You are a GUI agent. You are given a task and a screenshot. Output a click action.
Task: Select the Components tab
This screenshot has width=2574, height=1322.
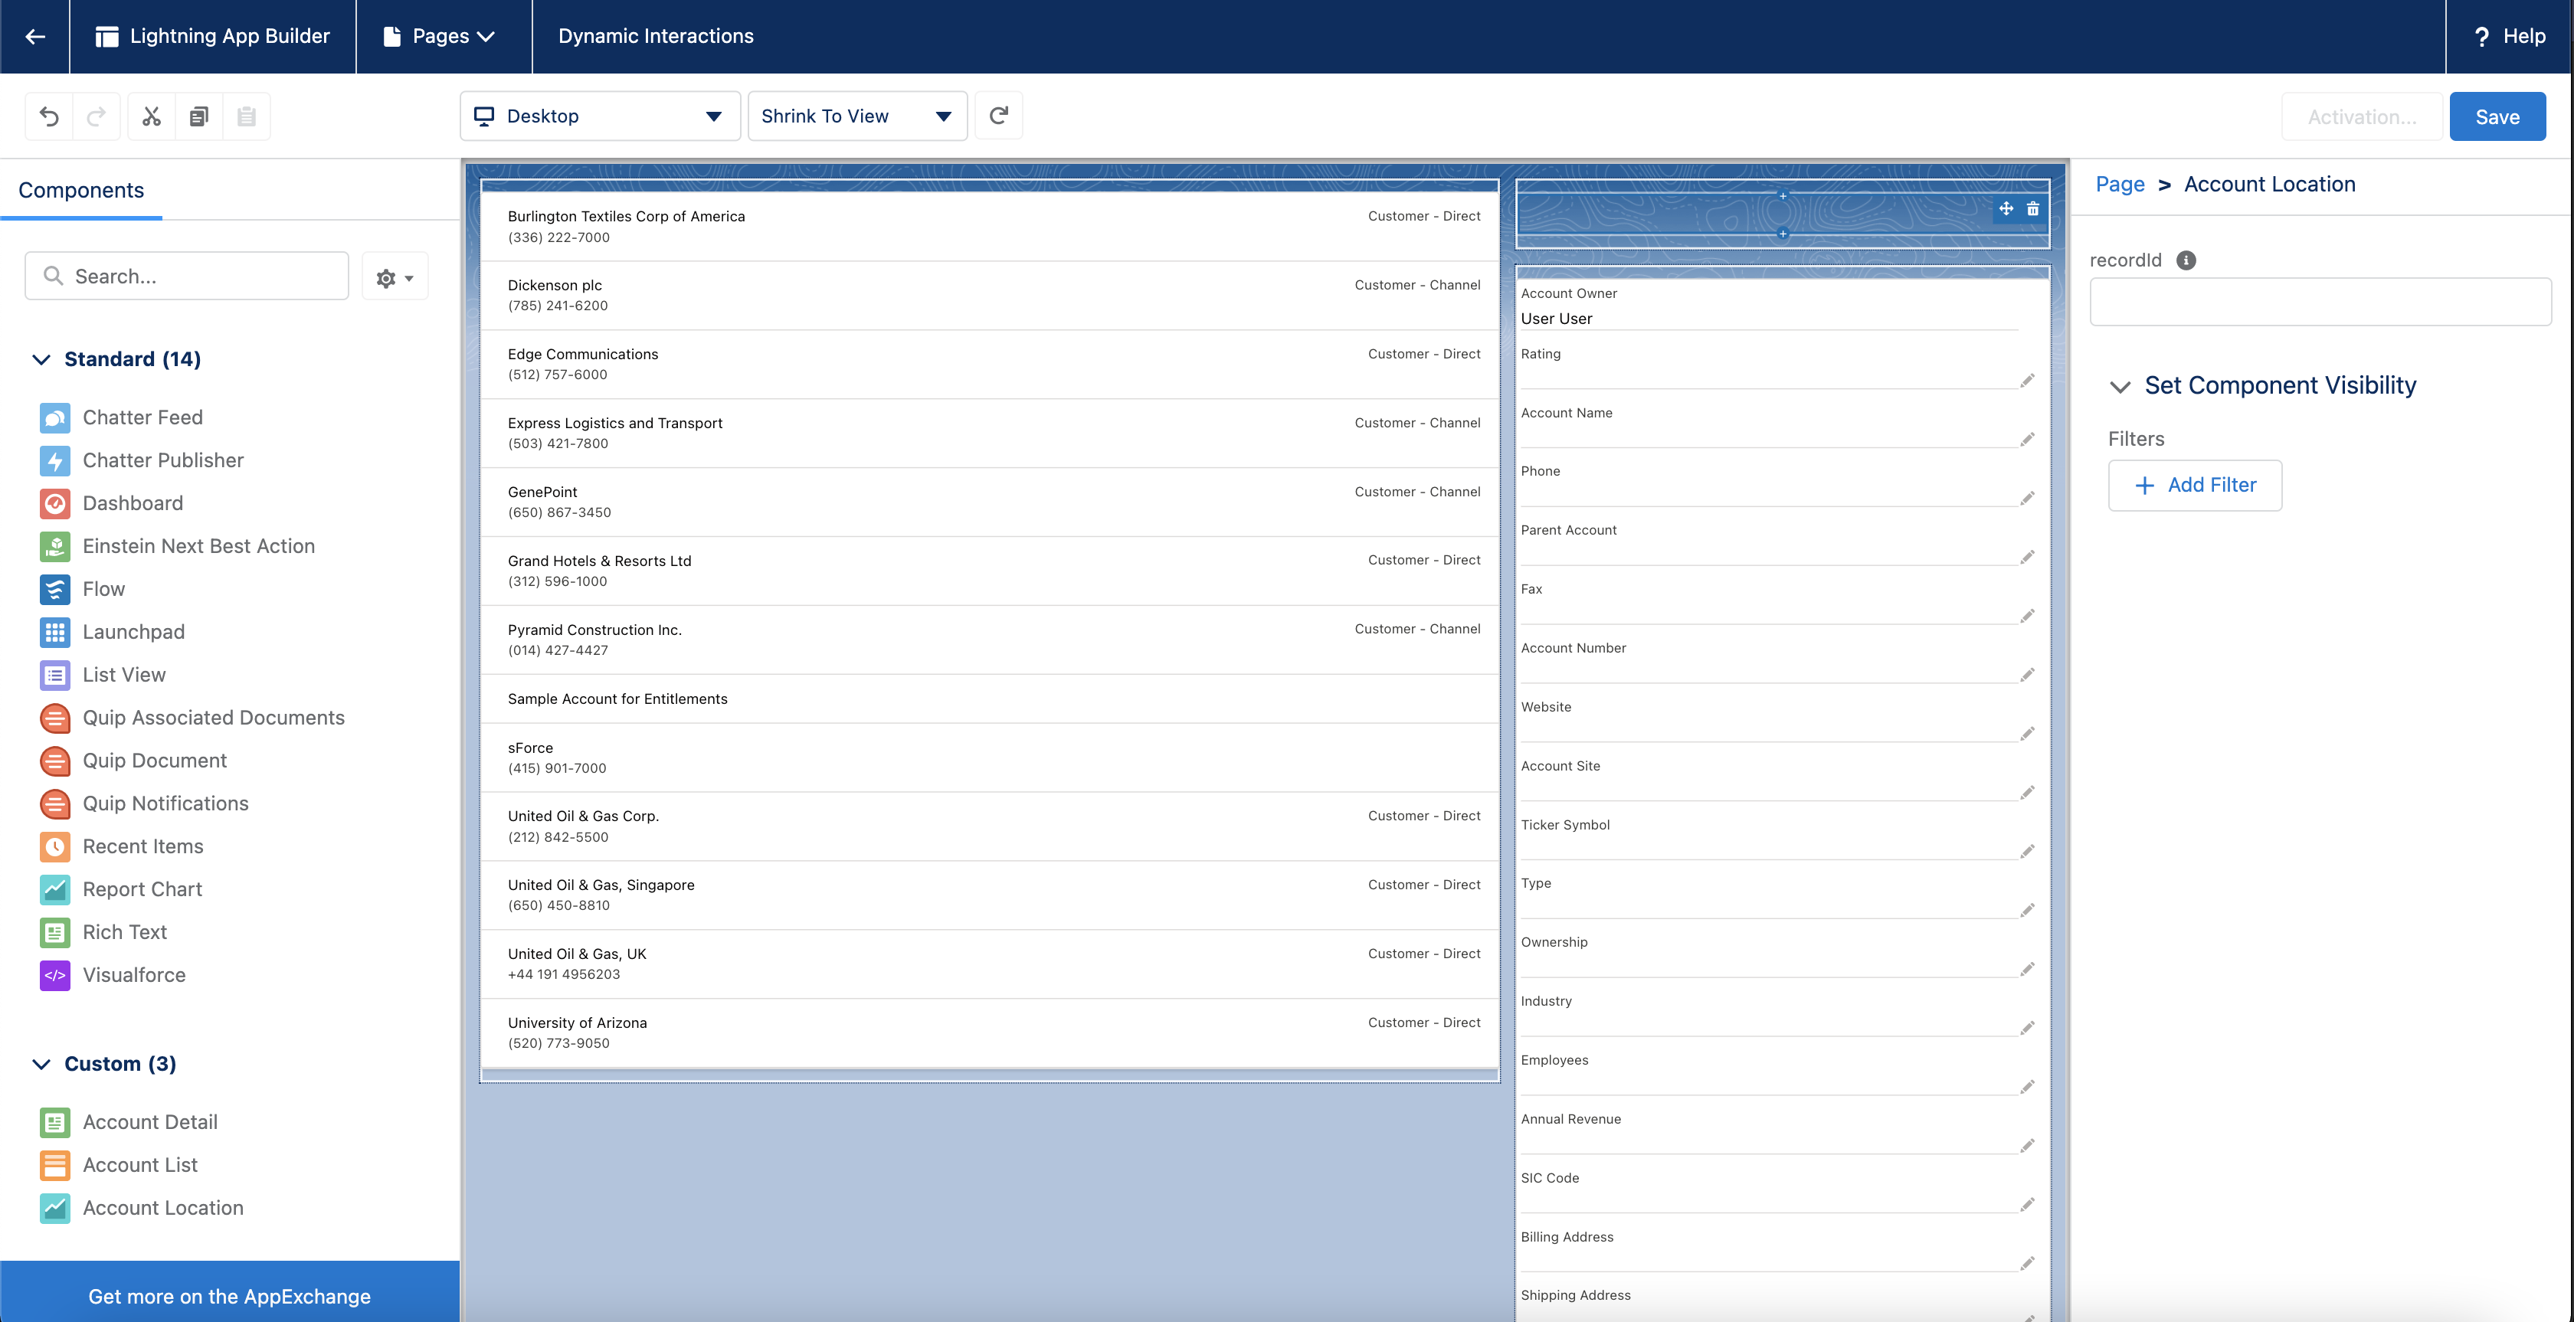pos(81,190)
